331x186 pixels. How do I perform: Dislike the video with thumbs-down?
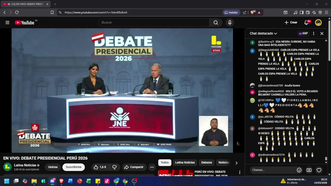click(115, 167)
